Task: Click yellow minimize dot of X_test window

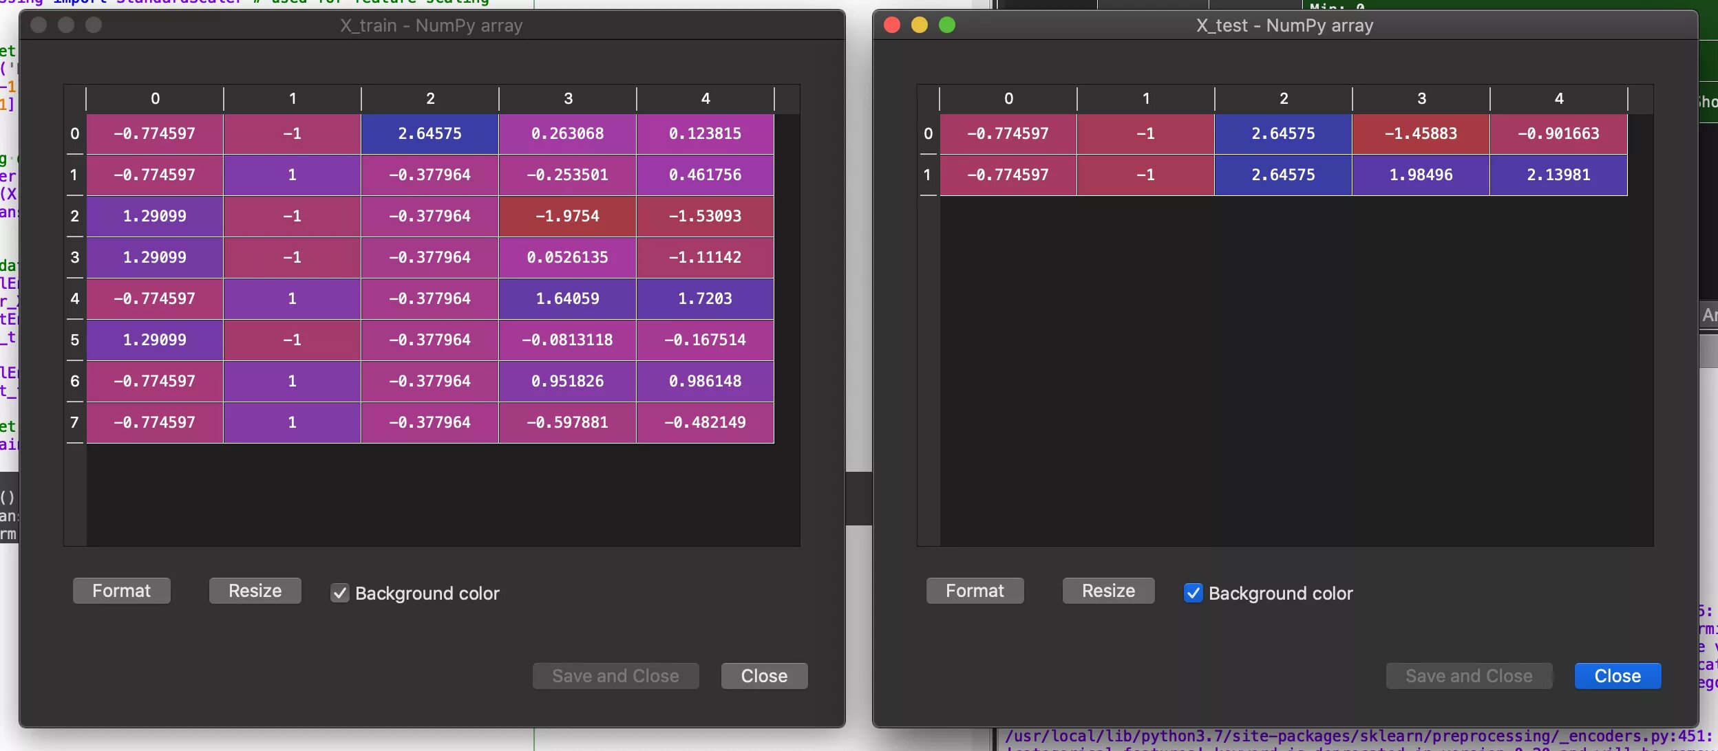Action: click(920, 25)
